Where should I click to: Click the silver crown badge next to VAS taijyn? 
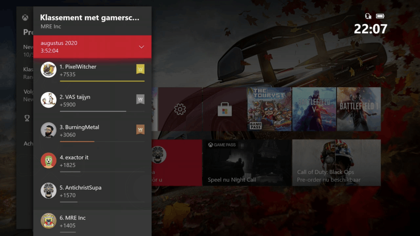click(x=140, y=99)
